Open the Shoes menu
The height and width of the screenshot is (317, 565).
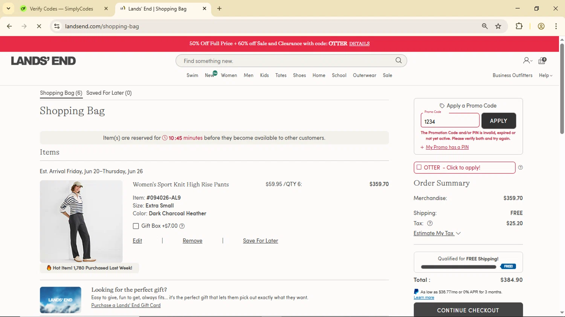click(x=299, y=76)
